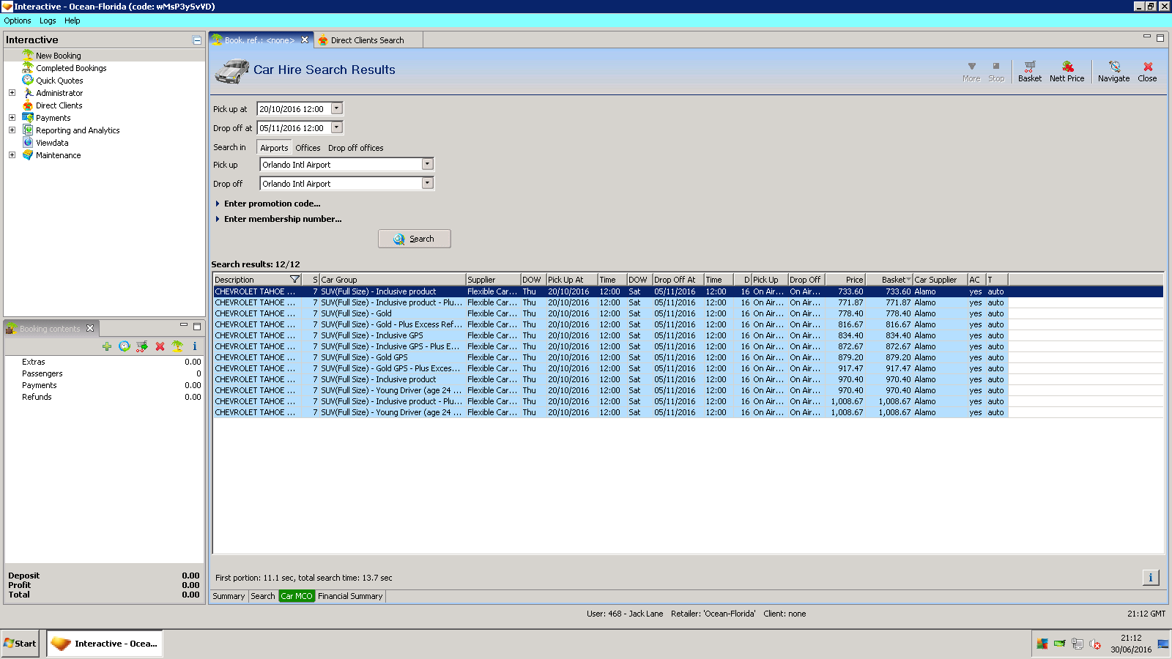Click the Nett Price icon

pos(1067,71)
